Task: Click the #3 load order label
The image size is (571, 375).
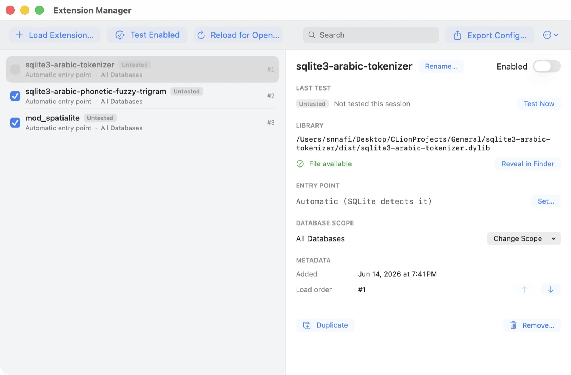Action: 271,123
